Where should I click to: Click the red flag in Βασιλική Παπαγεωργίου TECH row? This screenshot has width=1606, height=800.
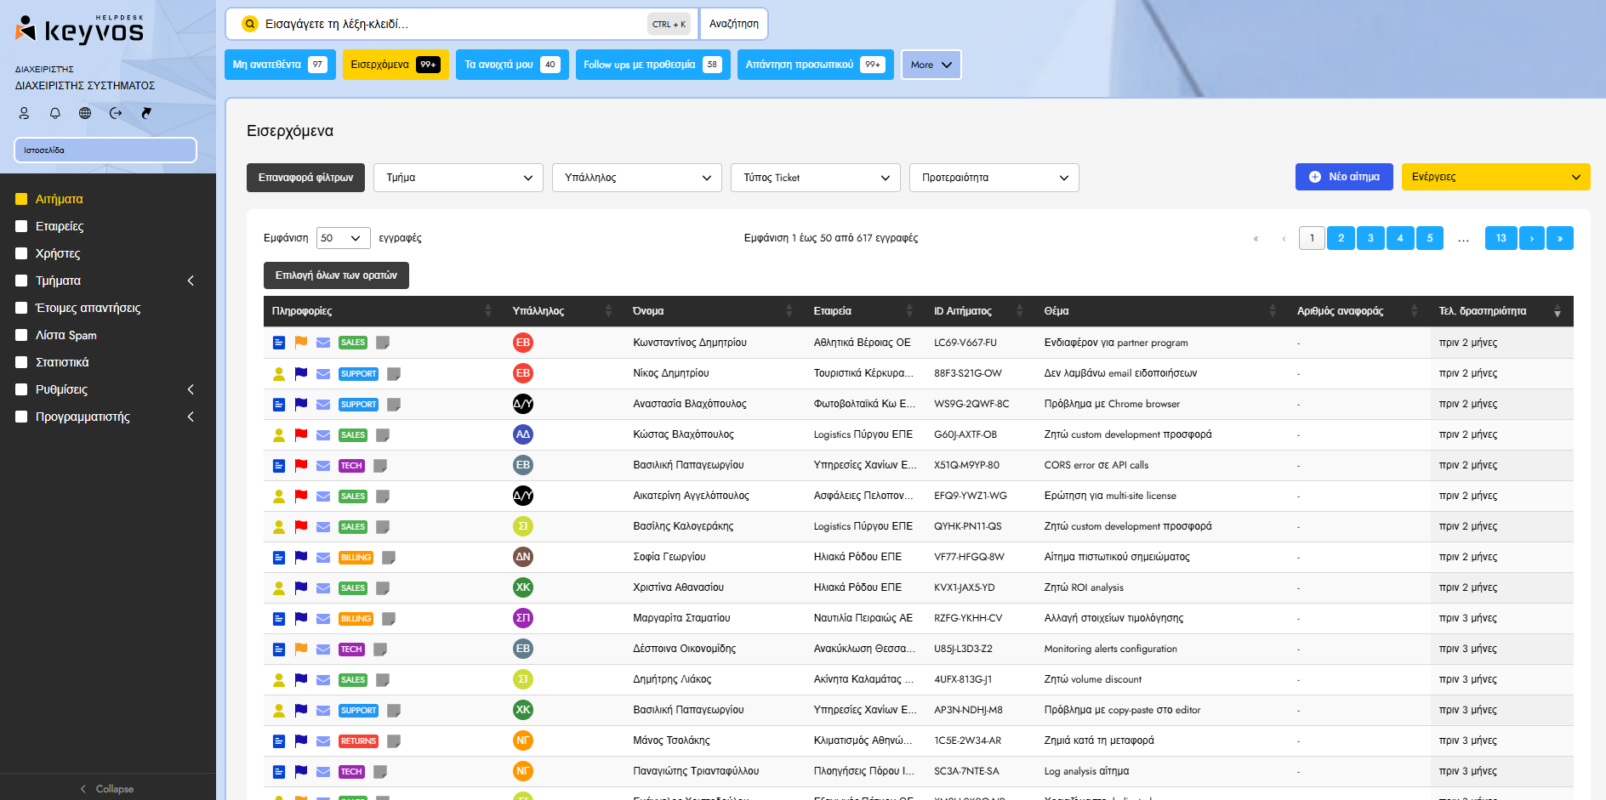(x=301, y=464)
